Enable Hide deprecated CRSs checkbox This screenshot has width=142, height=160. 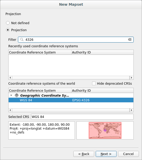click(94, 83)
